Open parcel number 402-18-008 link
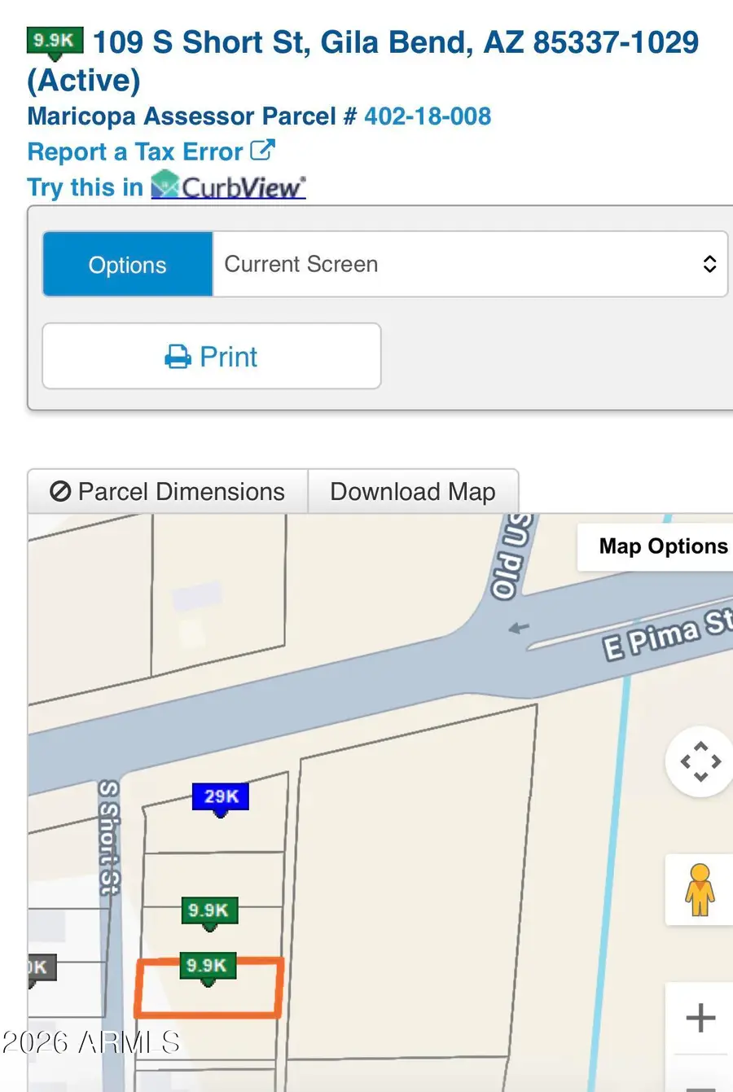 428,116
